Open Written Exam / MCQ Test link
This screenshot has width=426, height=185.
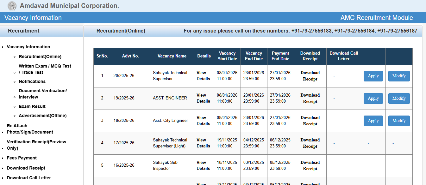pos(45,69)
